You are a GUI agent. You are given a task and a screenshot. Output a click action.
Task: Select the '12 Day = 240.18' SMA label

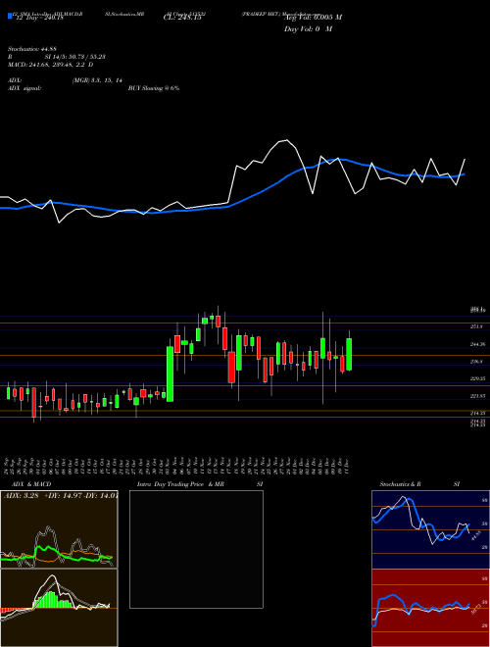click(x=39, y=18)
